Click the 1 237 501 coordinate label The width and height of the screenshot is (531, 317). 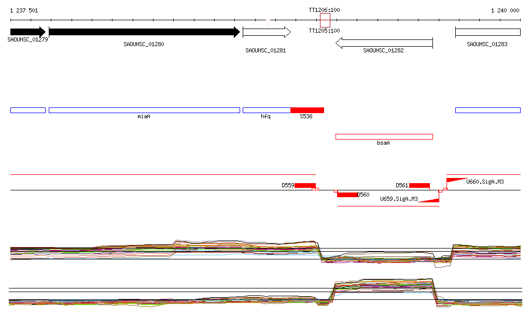[x=24, y=10]
